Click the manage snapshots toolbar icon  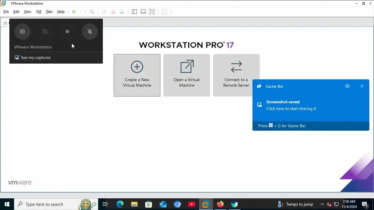click(122, 12)
